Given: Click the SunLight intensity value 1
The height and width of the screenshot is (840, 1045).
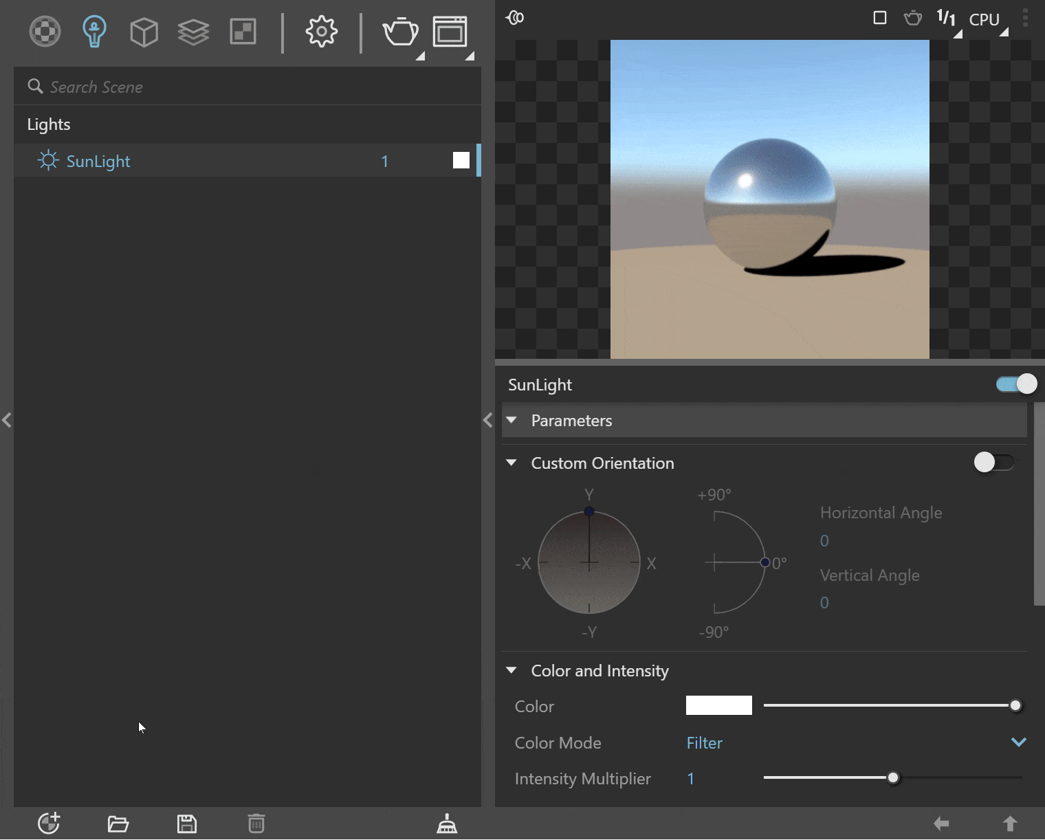Looking at the screenshot, I should (x=385, y=162).
